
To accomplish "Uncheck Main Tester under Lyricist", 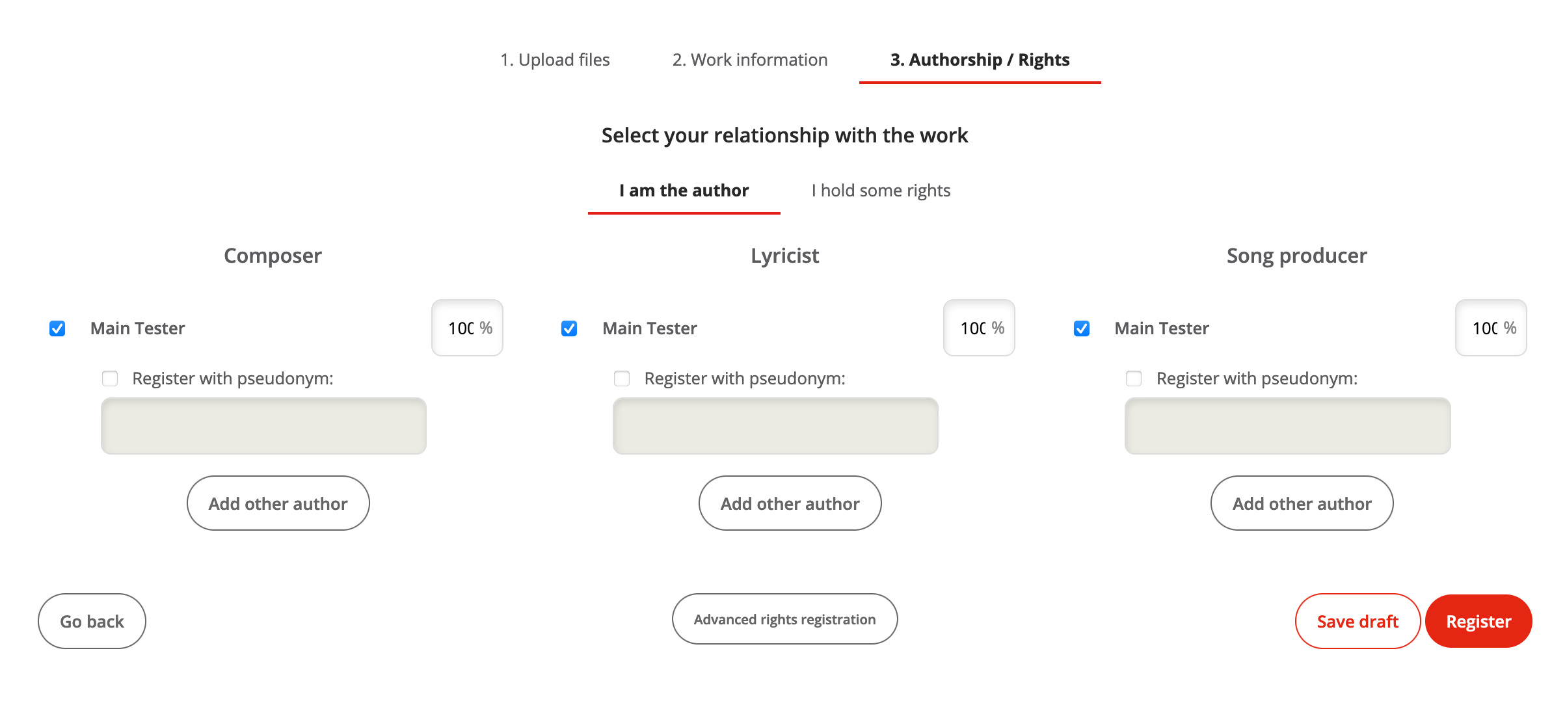I will 569,328.
